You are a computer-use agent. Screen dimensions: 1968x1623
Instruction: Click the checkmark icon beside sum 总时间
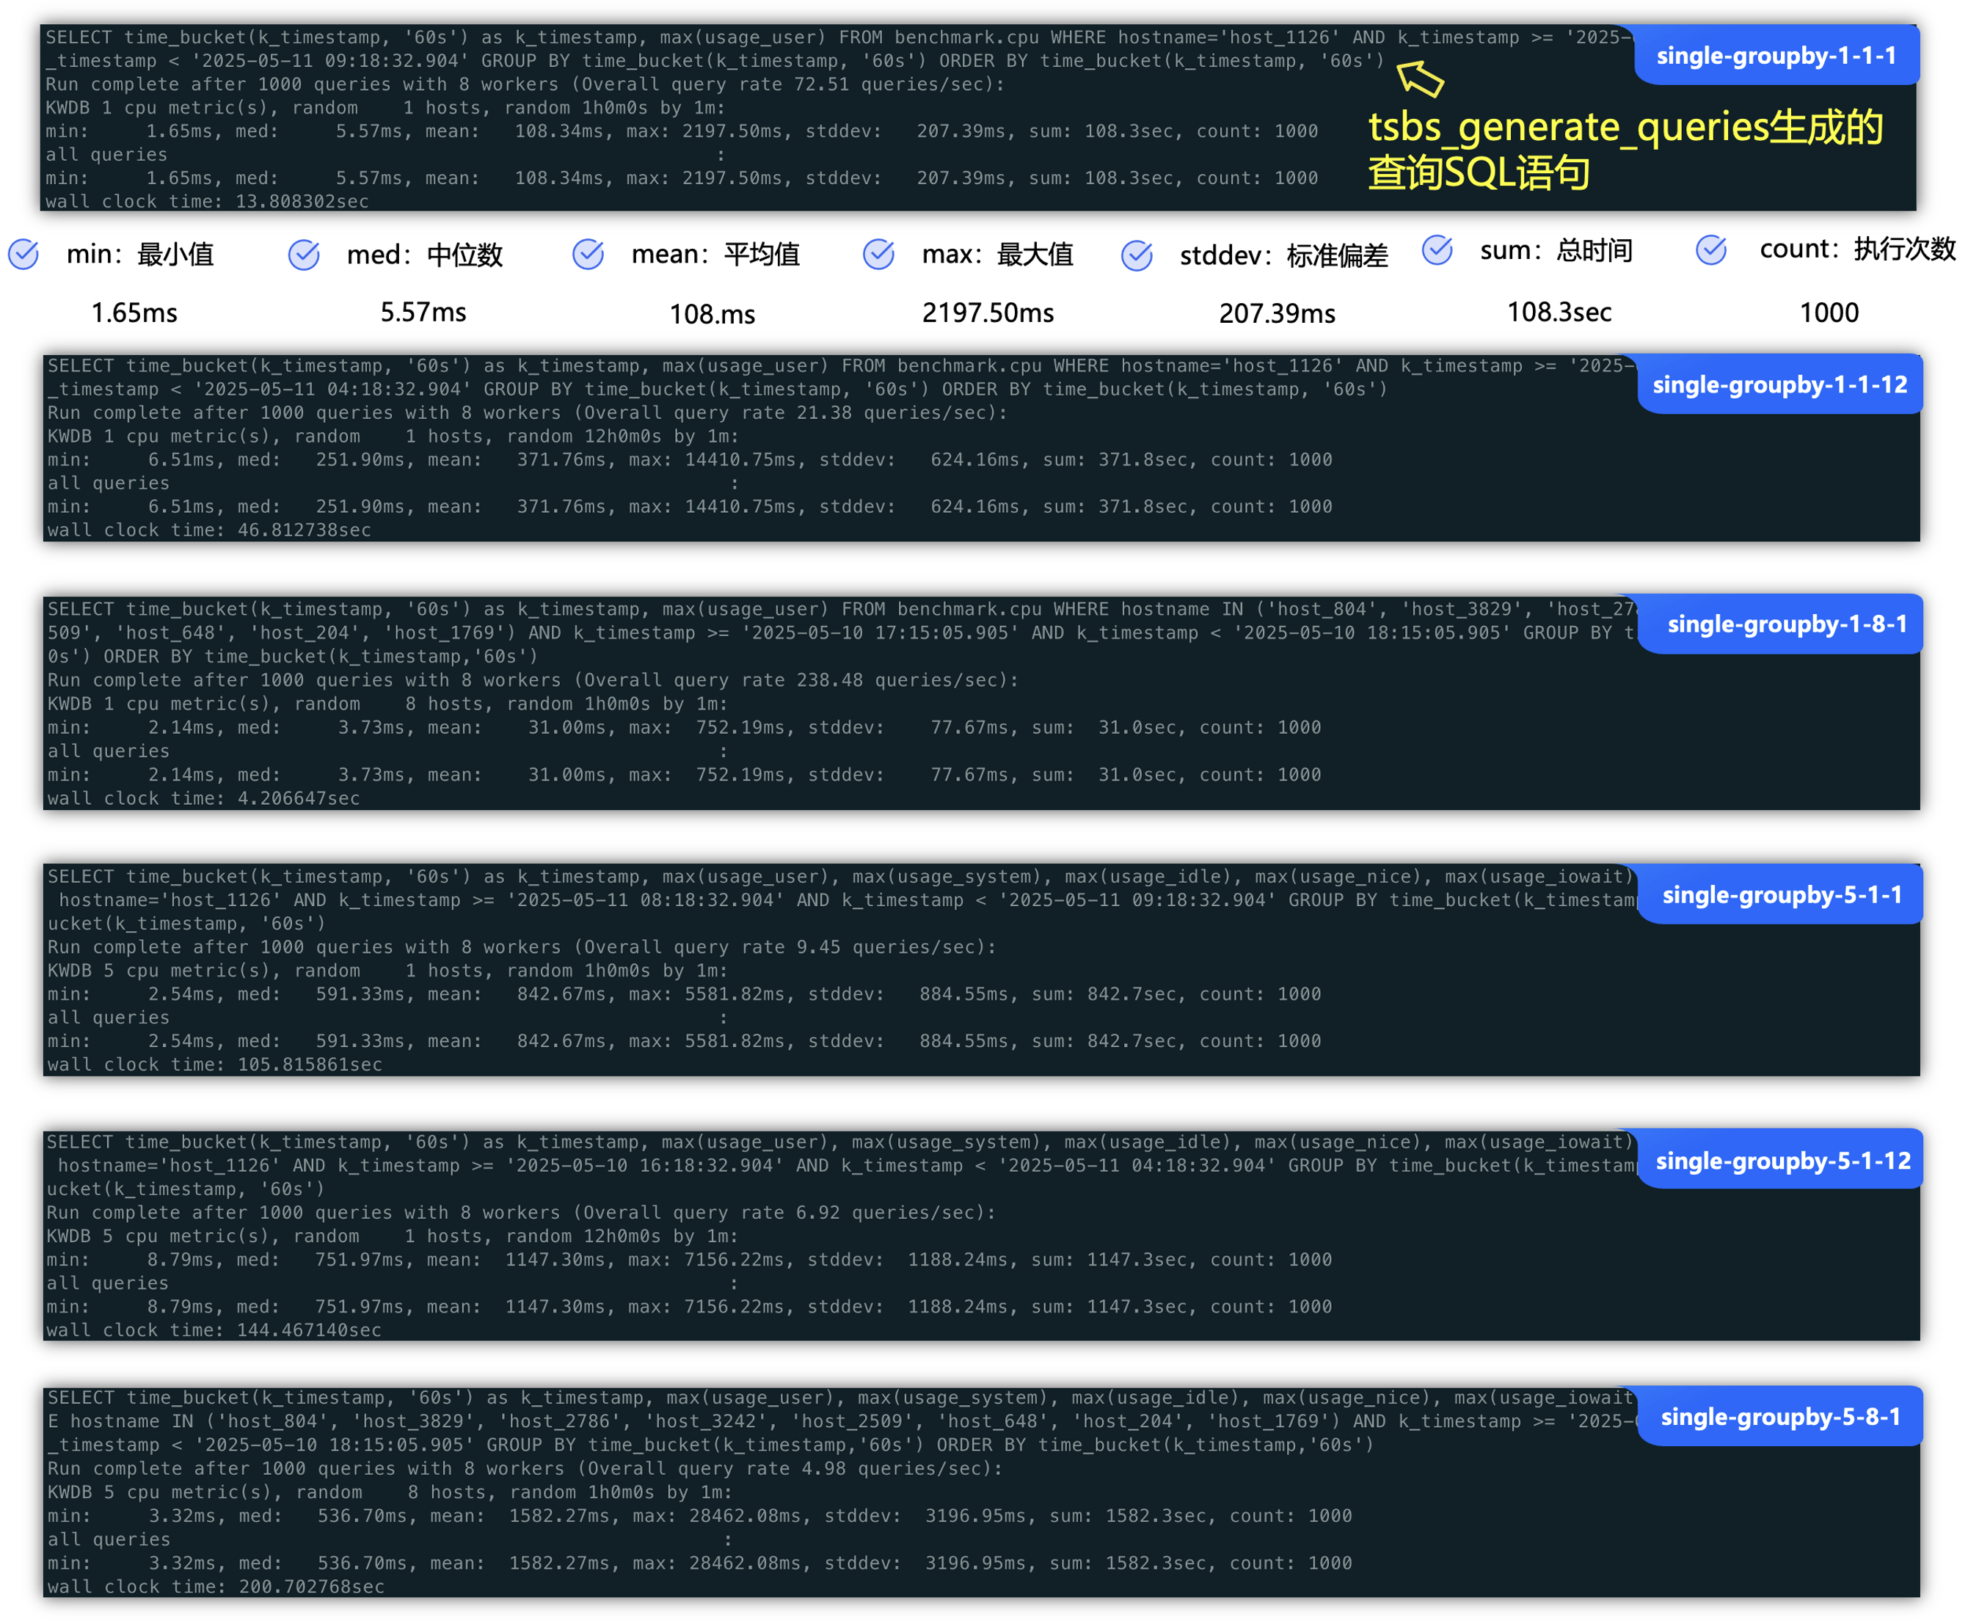click(1437, 249)
